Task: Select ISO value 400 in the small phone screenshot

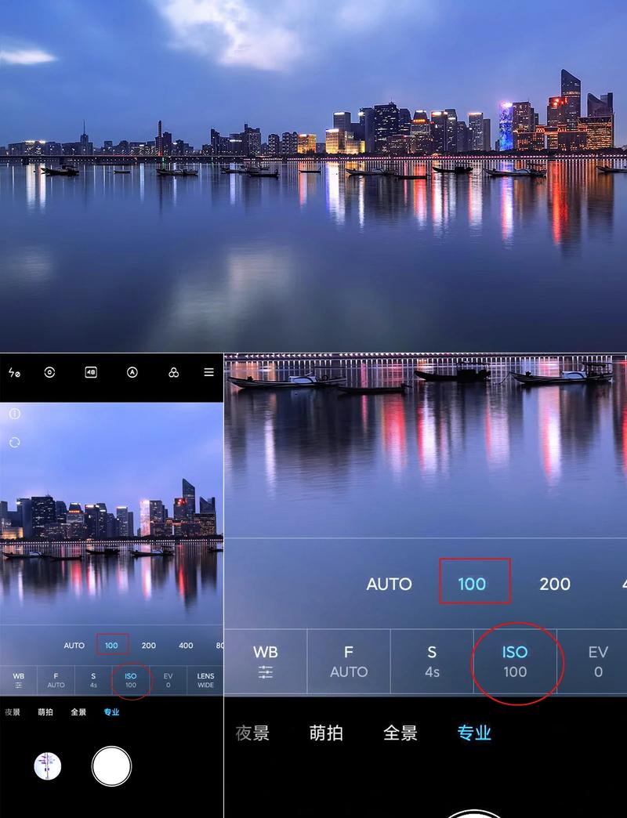Action: pos(187,646)
